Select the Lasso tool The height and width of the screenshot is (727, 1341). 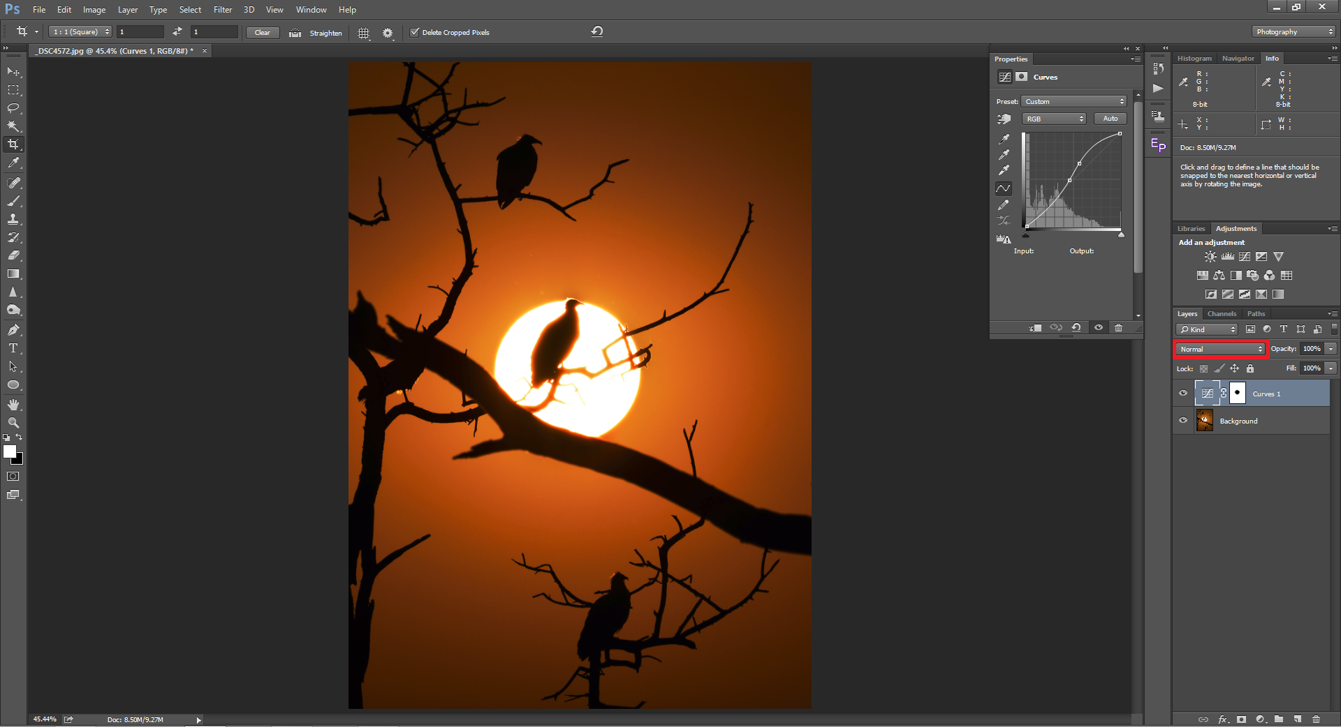[13, 108]
